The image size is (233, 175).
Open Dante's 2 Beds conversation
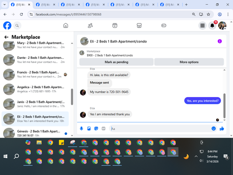click(x=35, y=60)
